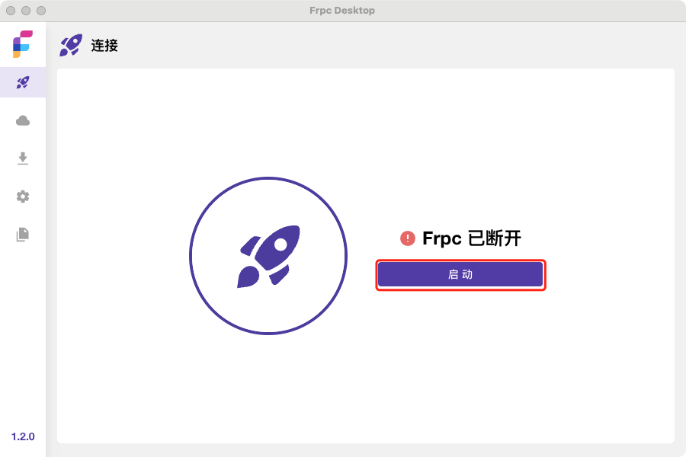This screenshot has width=686, height=457.
Task: Click the Frpc 已断开 status text
Action: pos(472,238)
